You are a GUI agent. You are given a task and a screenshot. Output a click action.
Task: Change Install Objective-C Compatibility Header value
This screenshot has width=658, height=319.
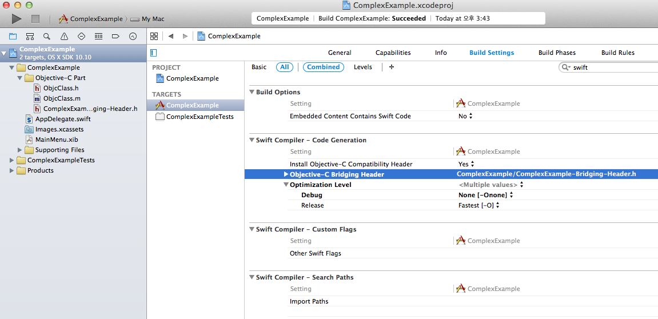[x=466, y=164]
